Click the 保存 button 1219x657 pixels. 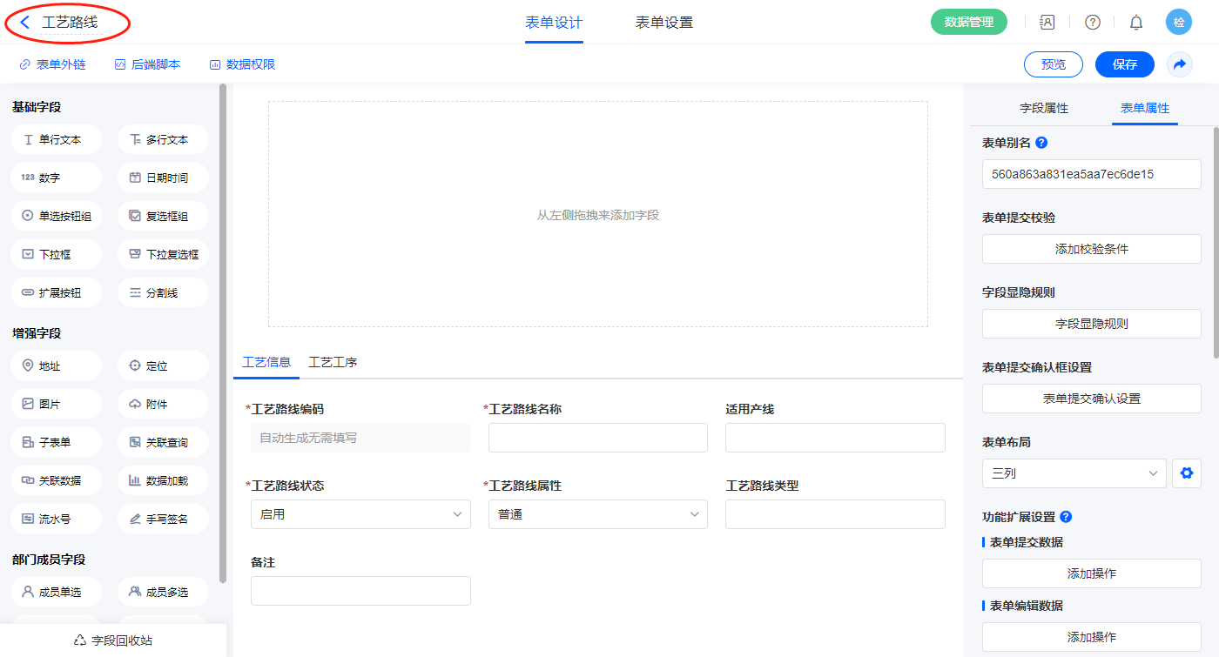[1124, 64]
